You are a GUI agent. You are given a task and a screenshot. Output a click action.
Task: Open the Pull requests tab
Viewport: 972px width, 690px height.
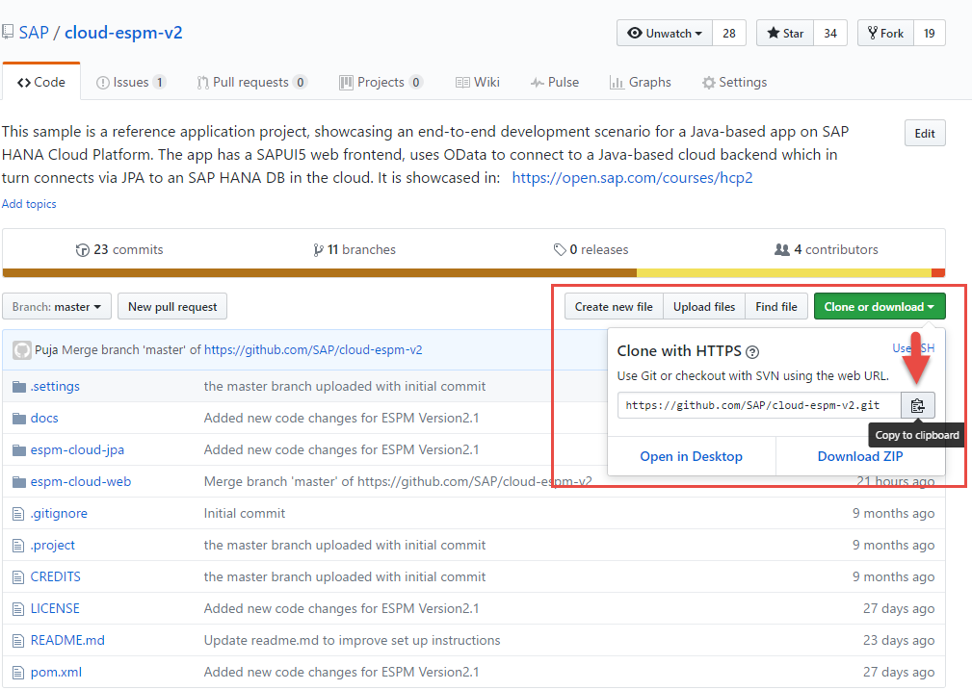(251, 83)
